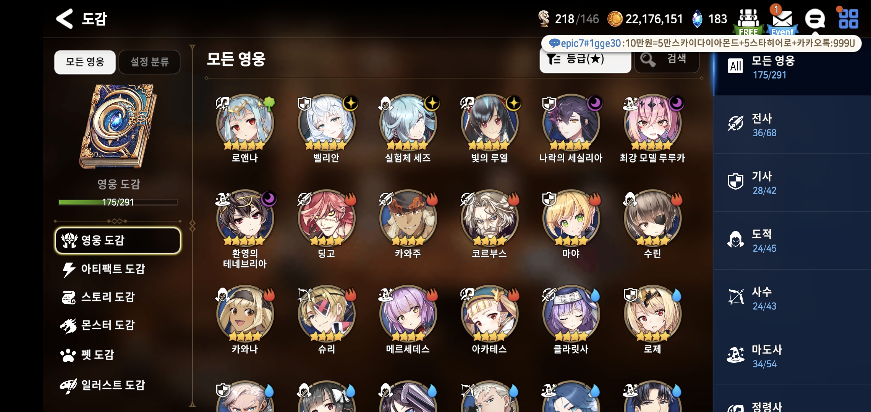Open the 등급(★) sort dropdown
The height and width of the screenshot is (412, 871).
(585, 60)
